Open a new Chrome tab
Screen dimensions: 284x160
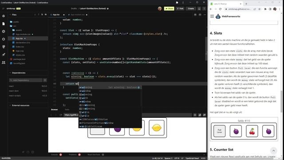(x=246, y=4)
